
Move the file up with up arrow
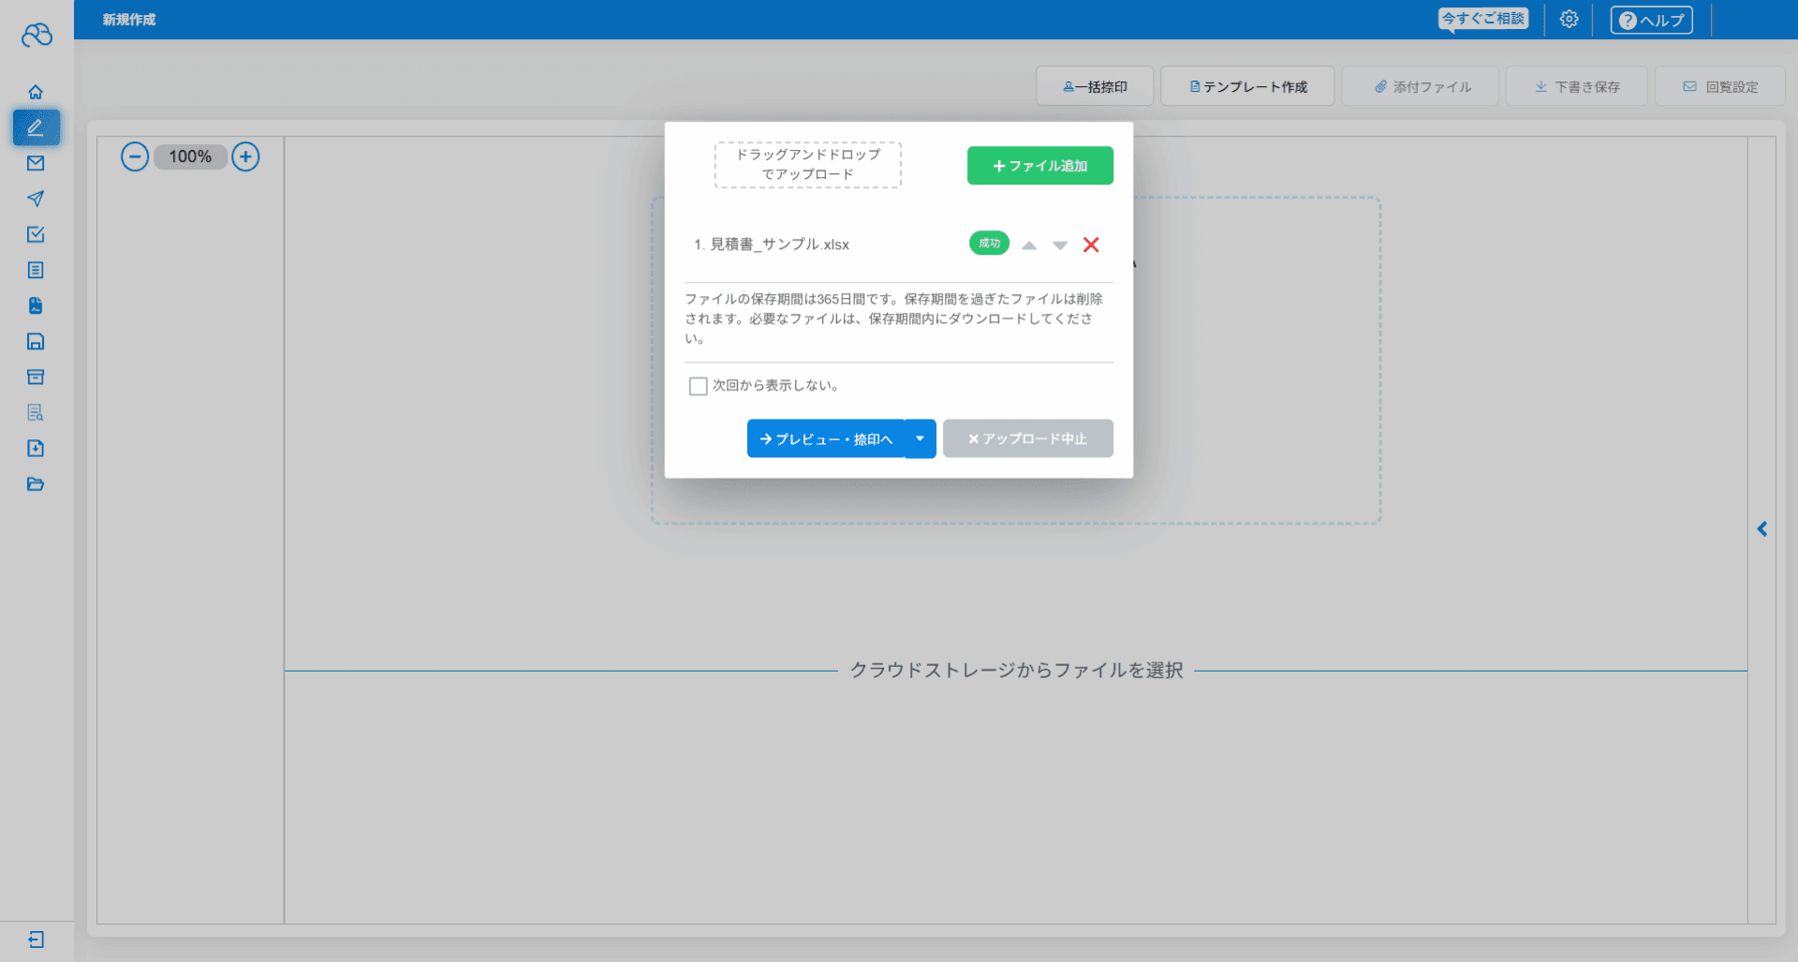pos(1029,245)
